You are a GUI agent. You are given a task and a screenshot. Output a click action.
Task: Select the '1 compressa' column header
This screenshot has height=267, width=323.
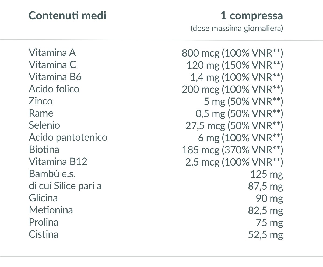point(252,16)
